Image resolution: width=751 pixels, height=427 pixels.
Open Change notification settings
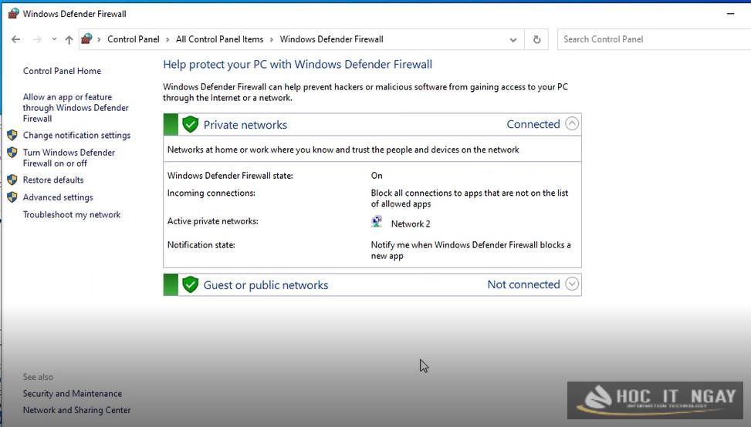(76, 136)
